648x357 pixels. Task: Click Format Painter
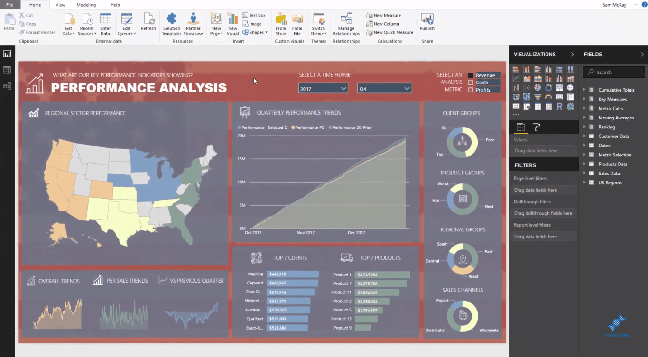(x=37, y=32)
